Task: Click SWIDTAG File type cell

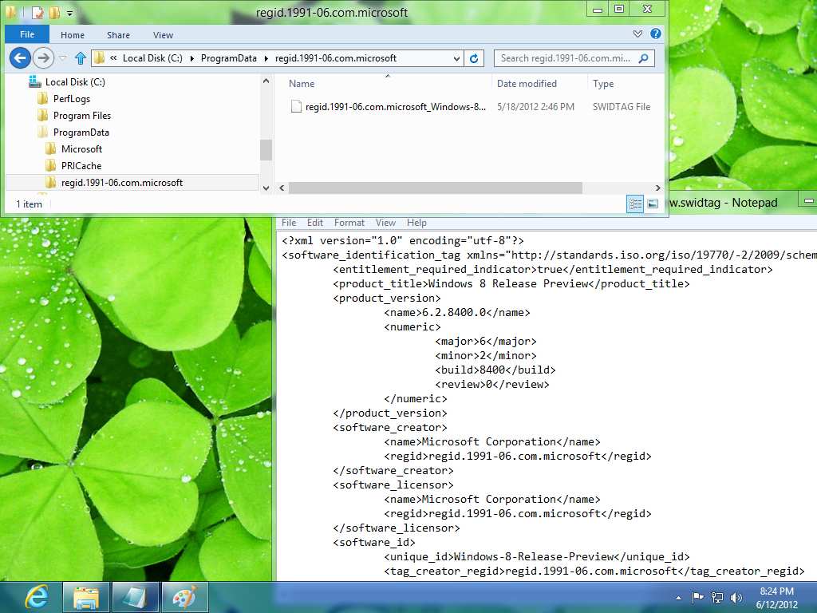Action: [621, 107]
